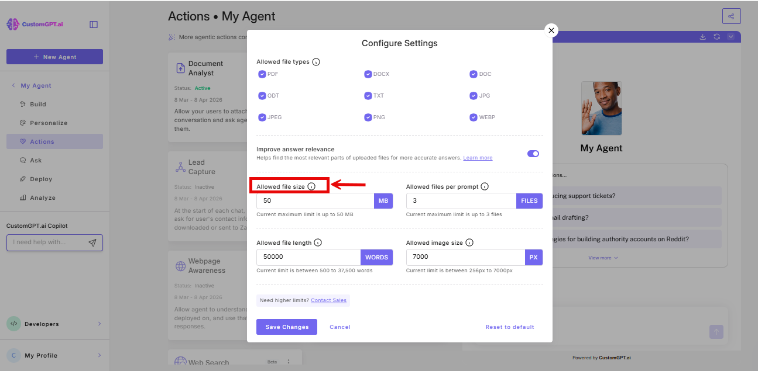This screenshot has width=758, height=371.
Task: Open the Ask section from sidebar
Action: point(34,160)
